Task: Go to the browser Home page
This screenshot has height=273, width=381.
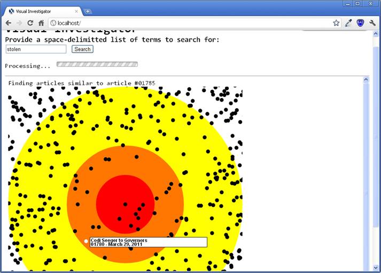Action: coord(41,23)
